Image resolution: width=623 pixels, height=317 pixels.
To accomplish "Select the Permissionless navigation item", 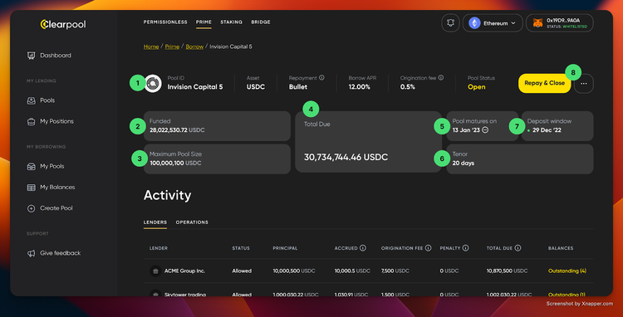I will tap(165, 22).
